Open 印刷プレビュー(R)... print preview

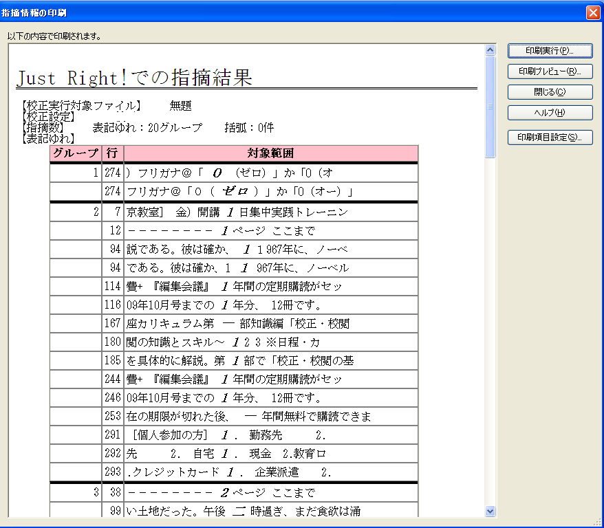click(550, 71)
